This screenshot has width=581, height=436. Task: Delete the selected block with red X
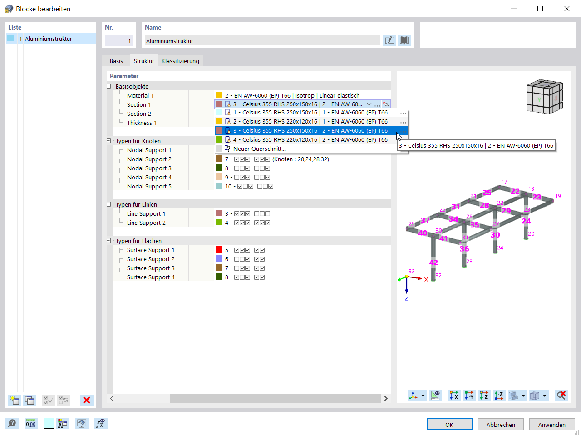pos(87,400)
